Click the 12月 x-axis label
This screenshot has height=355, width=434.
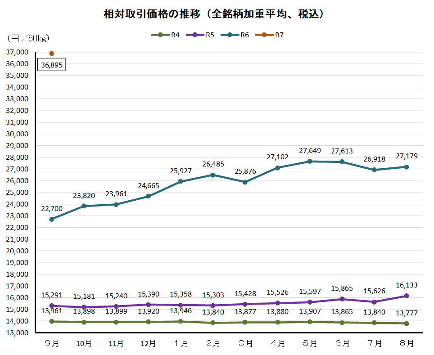pyautogui.click(x=149, y=343)
